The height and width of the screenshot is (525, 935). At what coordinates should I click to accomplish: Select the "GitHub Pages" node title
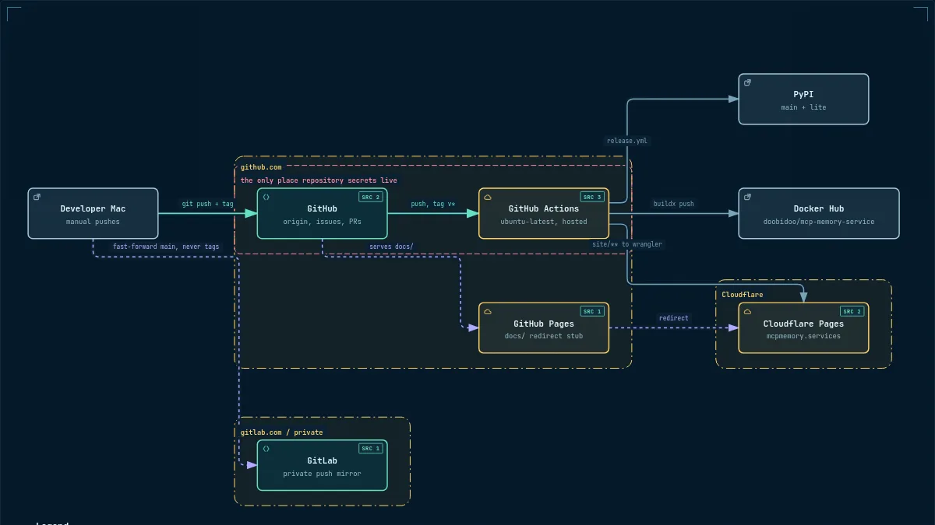click(544, 324)
